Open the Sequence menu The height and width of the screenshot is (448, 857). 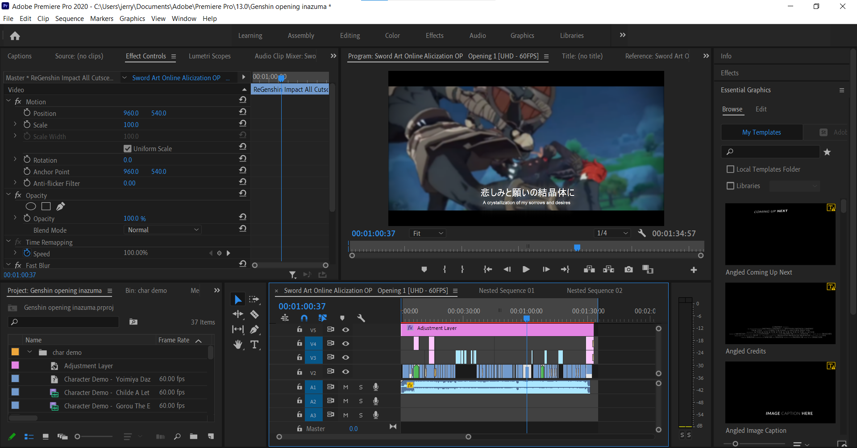69,19
